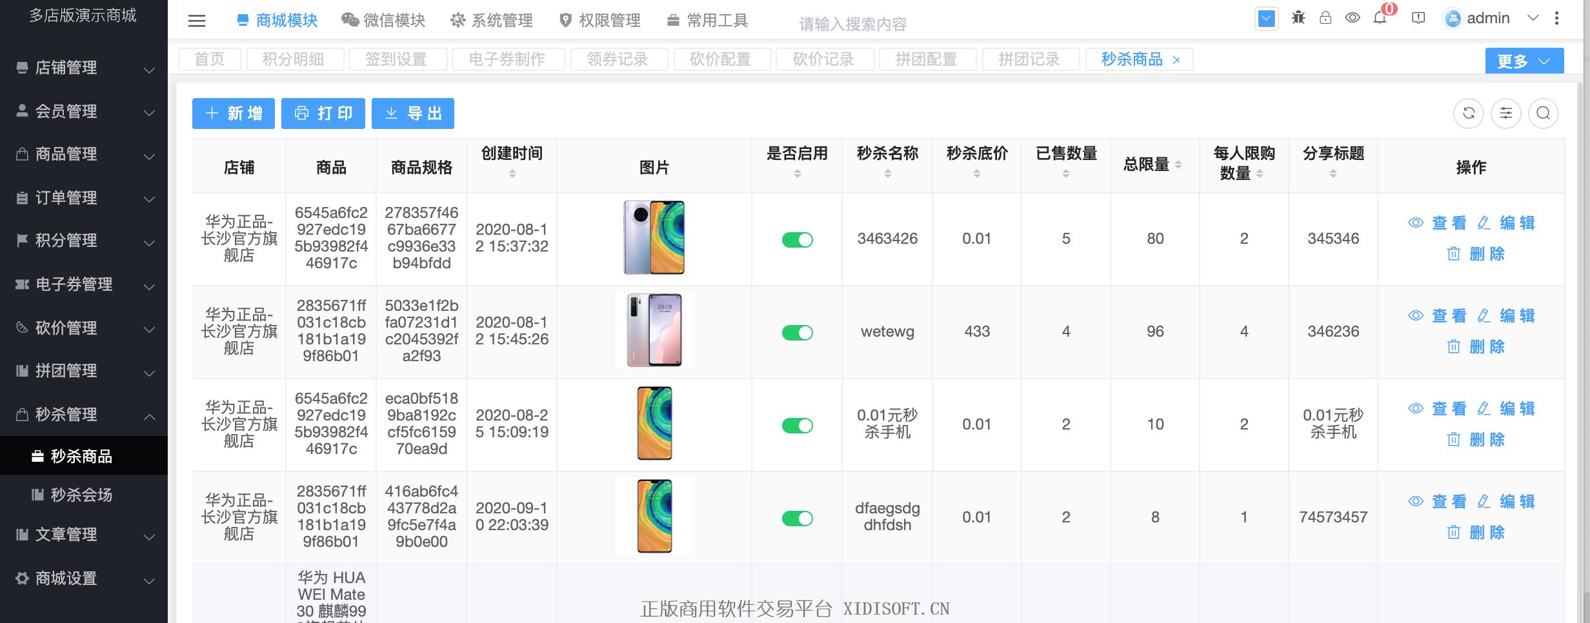
Task: Toggle the enable switch for 3463426 row
Action: 798,240
